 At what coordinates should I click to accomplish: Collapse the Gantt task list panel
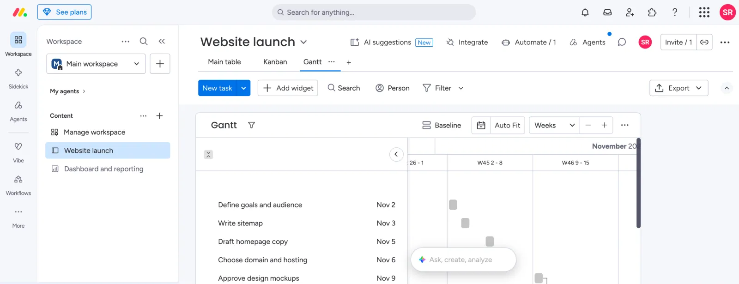point(396,154)
